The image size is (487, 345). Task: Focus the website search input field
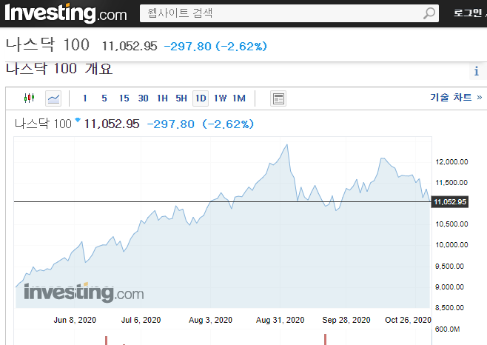point(289,13)
